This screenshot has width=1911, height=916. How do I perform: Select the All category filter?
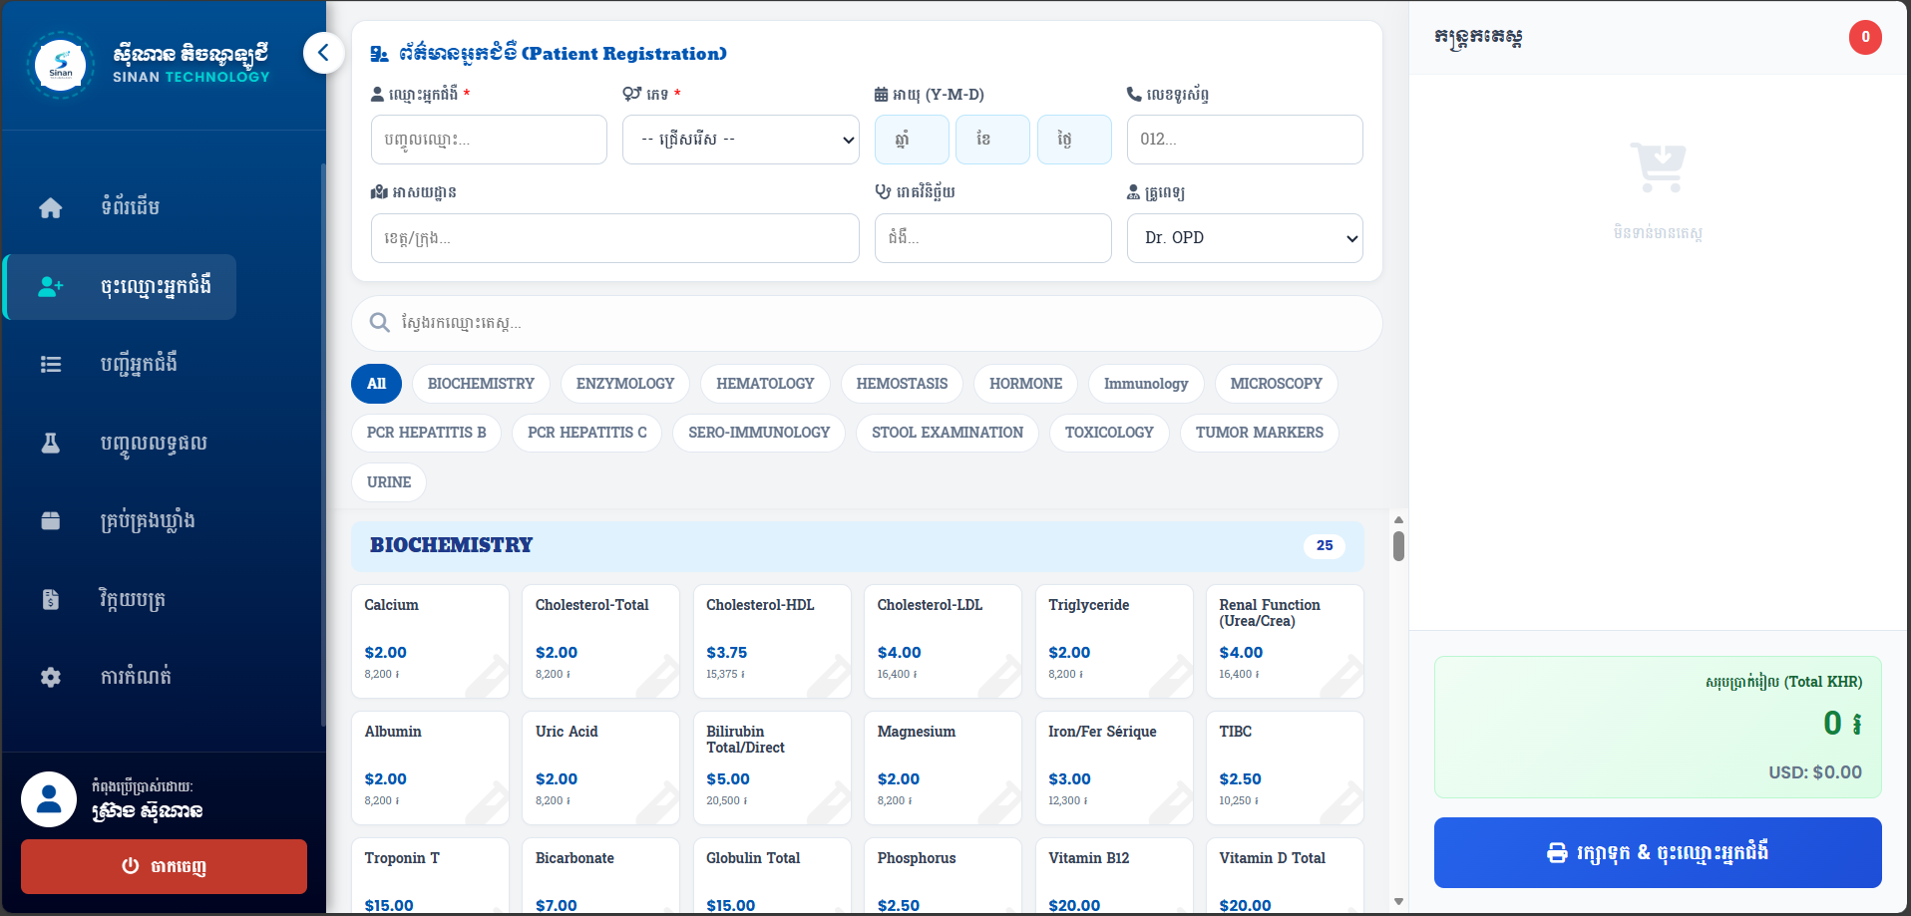pyautogui.click(x=376, y=384)
